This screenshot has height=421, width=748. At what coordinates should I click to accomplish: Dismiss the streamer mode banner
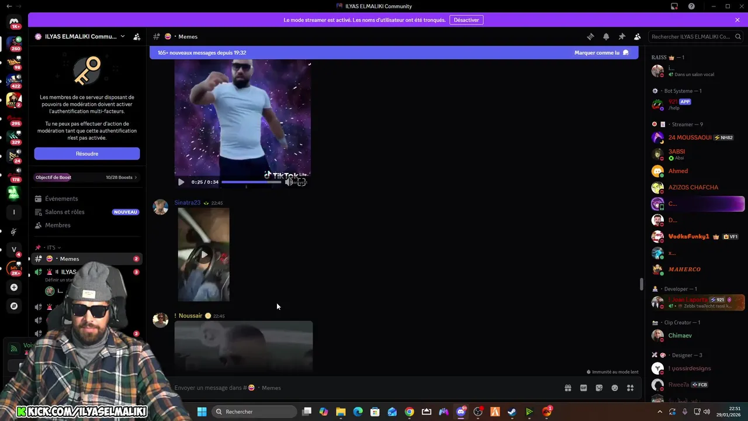point(737,20)
